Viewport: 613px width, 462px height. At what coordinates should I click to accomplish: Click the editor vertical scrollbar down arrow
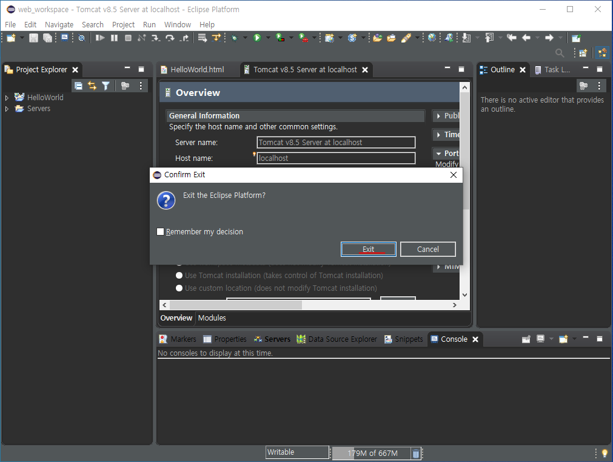464,295
